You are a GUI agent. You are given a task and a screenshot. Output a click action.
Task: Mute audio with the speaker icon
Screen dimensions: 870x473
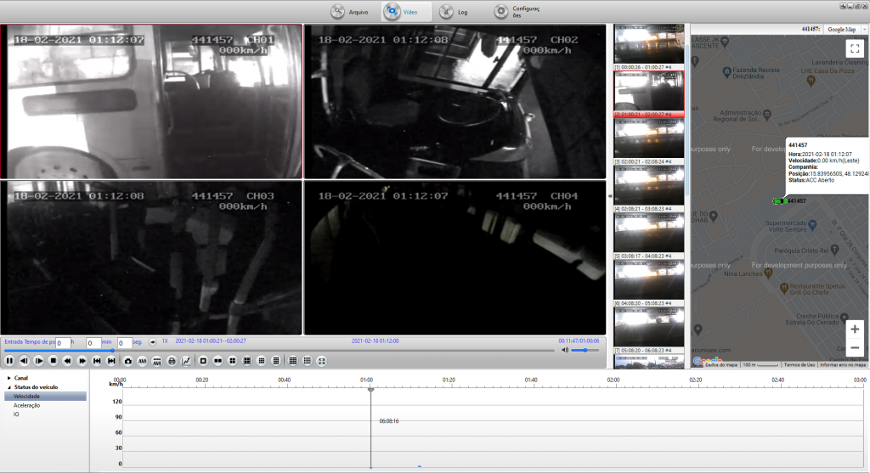[x=564, y=350]
